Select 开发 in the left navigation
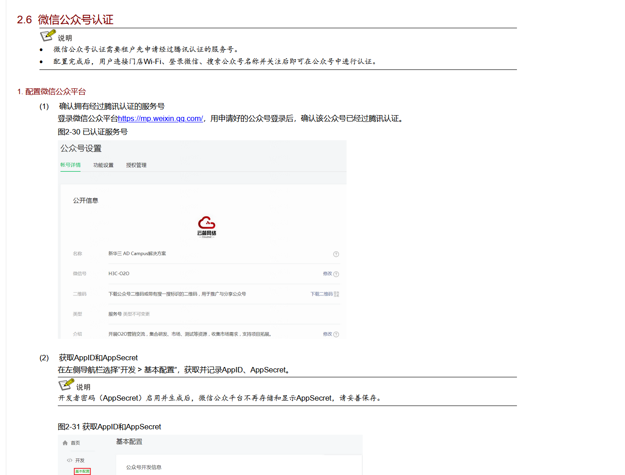Image resolution: width=625 pixels, height=475 pixels. click(80, 460)
